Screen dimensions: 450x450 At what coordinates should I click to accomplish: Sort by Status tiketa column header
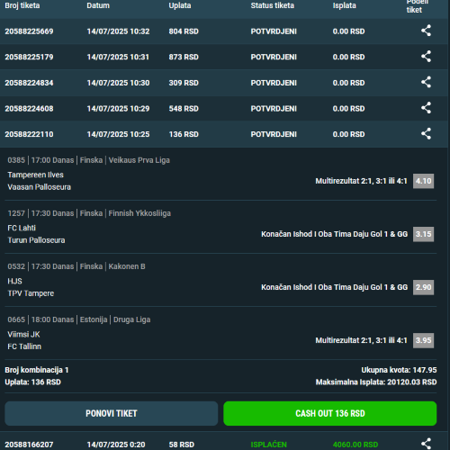coord(273,5)
